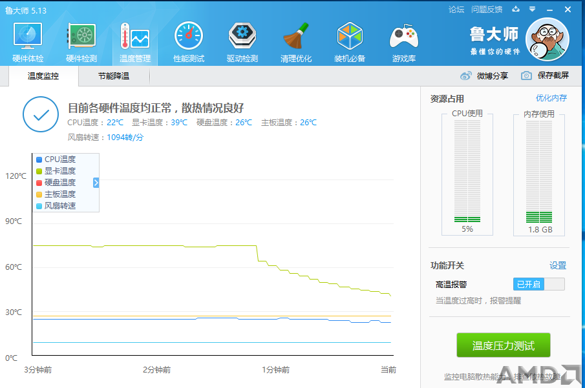Open the 清理优化 broom icon
The image size is (585, 388).
pos(296,36)
